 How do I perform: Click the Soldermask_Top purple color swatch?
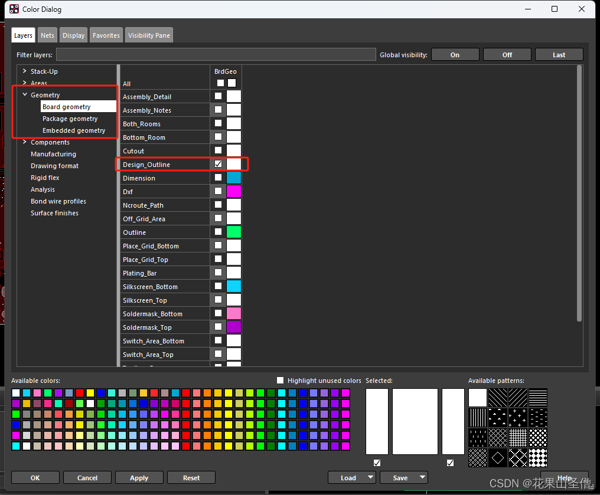click(233, 327)
